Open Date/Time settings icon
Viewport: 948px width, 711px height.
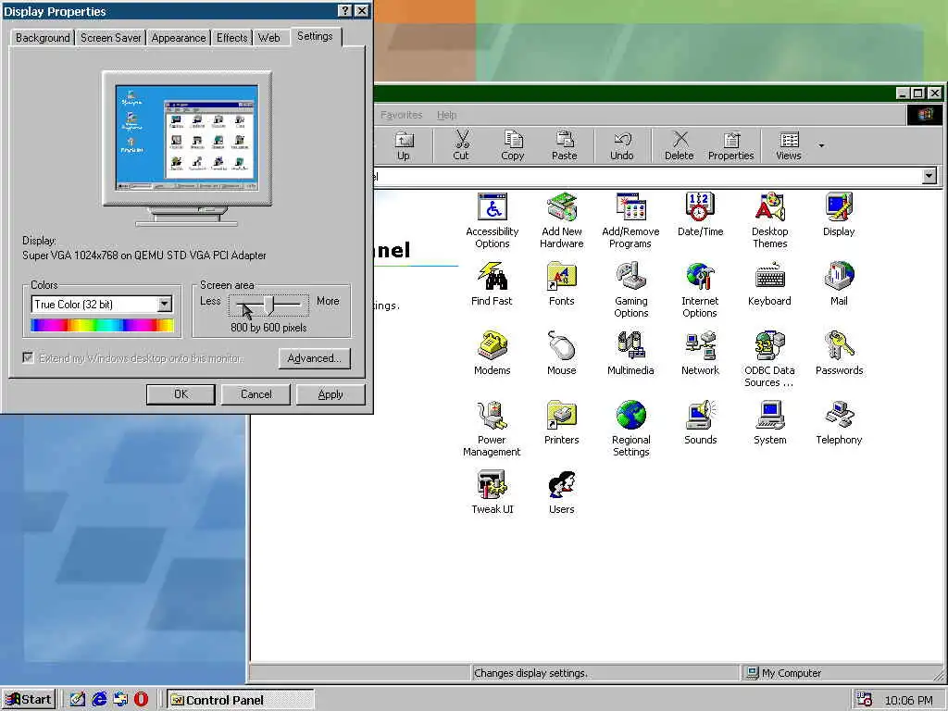click(x=700, y=214)
